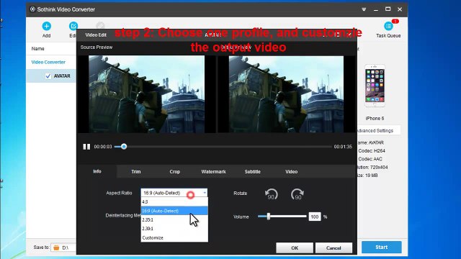Select 4:3 aspect ratio option
Screen dimensions: 461x259
click(174, 202)
